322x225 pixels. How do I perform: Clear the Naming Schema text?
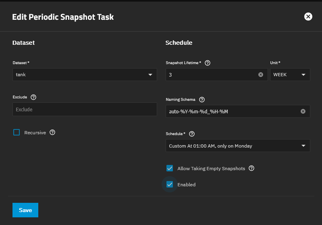pyautogui.click(x=303, y=111)
